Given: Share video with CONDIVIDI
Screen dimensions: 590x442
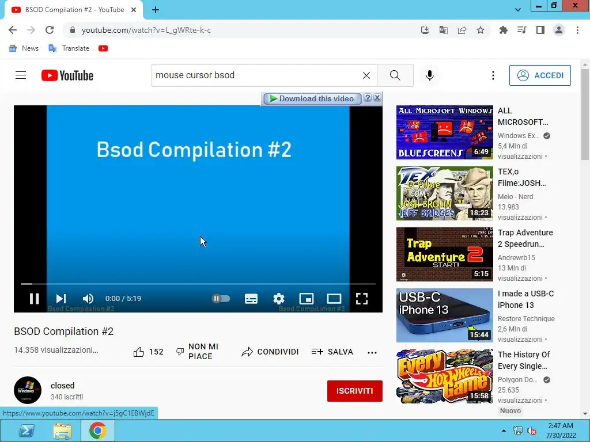Looking at the screenshot, I should pyautogui.click(x=270, y=352).
